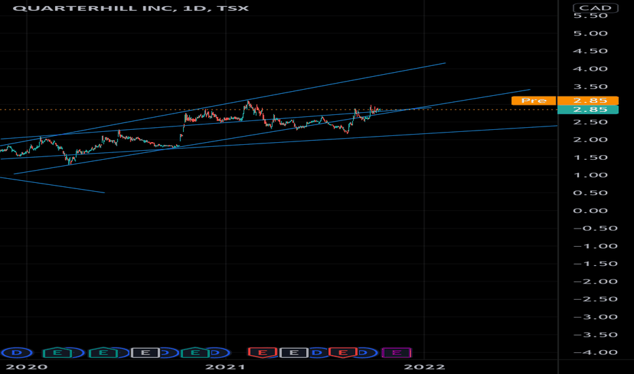
Task: Click the −4.00 price axis label
Action: point(595,352)
